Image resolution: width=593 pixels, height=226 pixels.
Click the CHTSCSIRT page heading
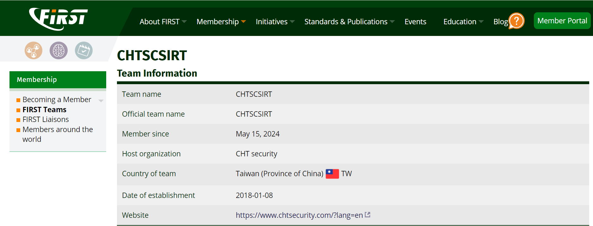click(x=152, y=55)
